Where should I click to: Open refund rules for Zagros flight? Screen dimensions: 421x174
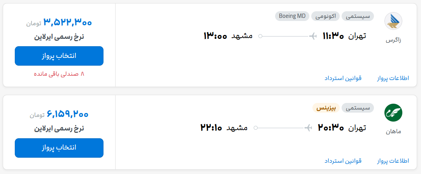tap(343, 78)
